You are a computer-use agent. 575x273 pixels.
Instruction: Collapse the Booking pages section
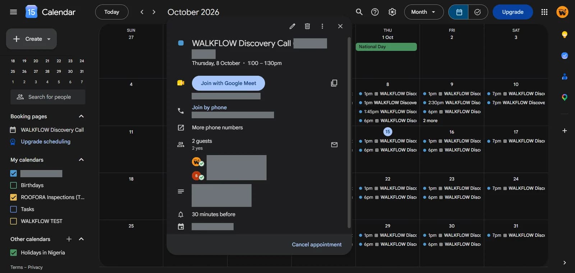point(81,116)
